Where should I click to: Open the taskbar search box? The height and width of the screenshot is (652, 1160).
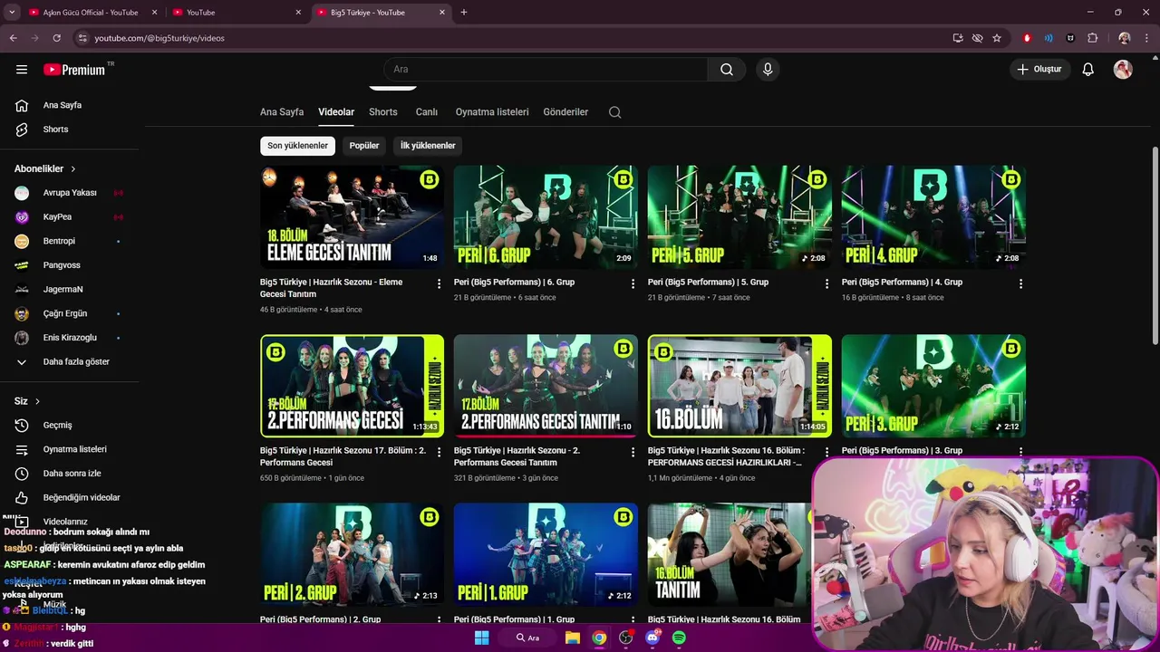529,638
